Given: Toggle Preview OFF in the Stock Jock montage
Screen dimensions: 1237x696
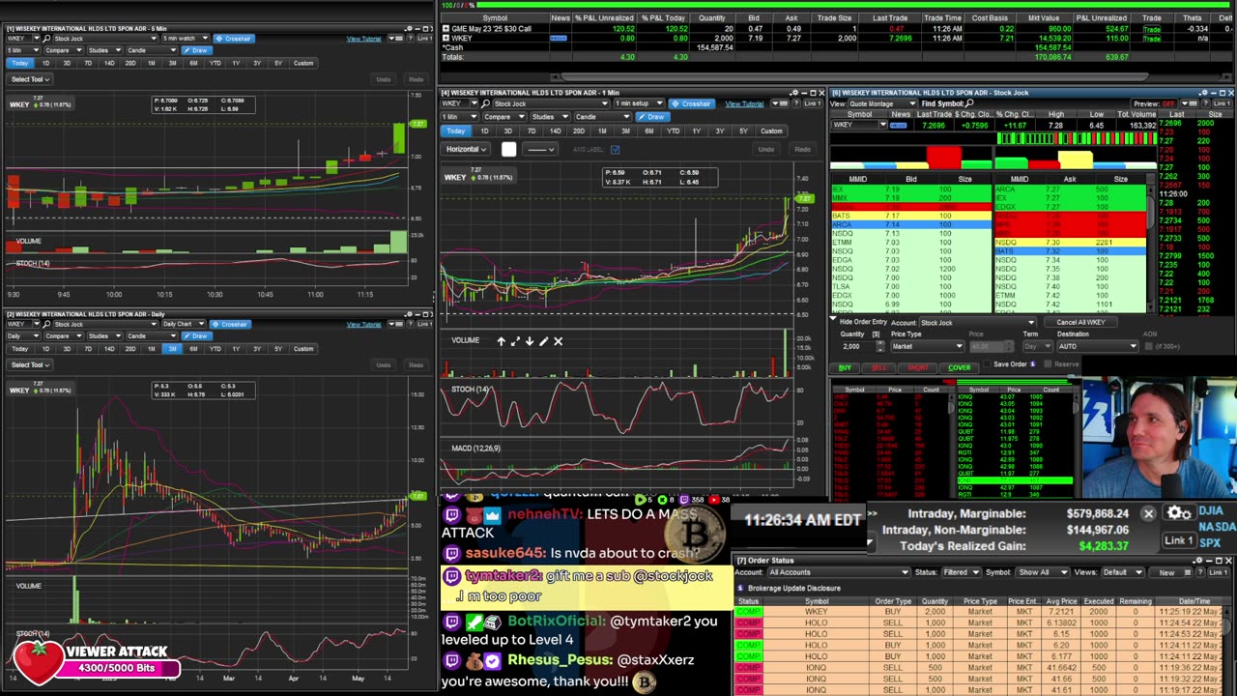Looking at the screenshot, I should 1158,103.
